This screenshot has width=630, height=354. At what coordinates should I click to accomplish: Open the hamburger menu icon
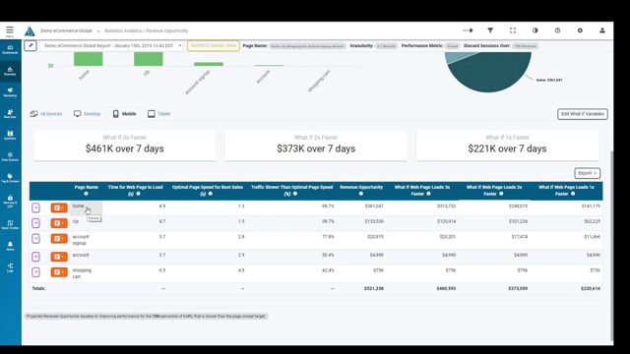click(x=10, y=30)
